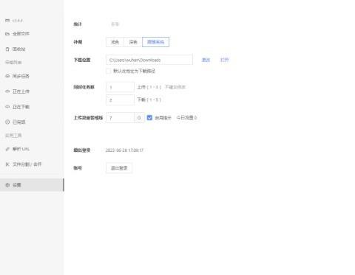Click the 账号 label
This screenshot has height=275, width=355.
78,168
